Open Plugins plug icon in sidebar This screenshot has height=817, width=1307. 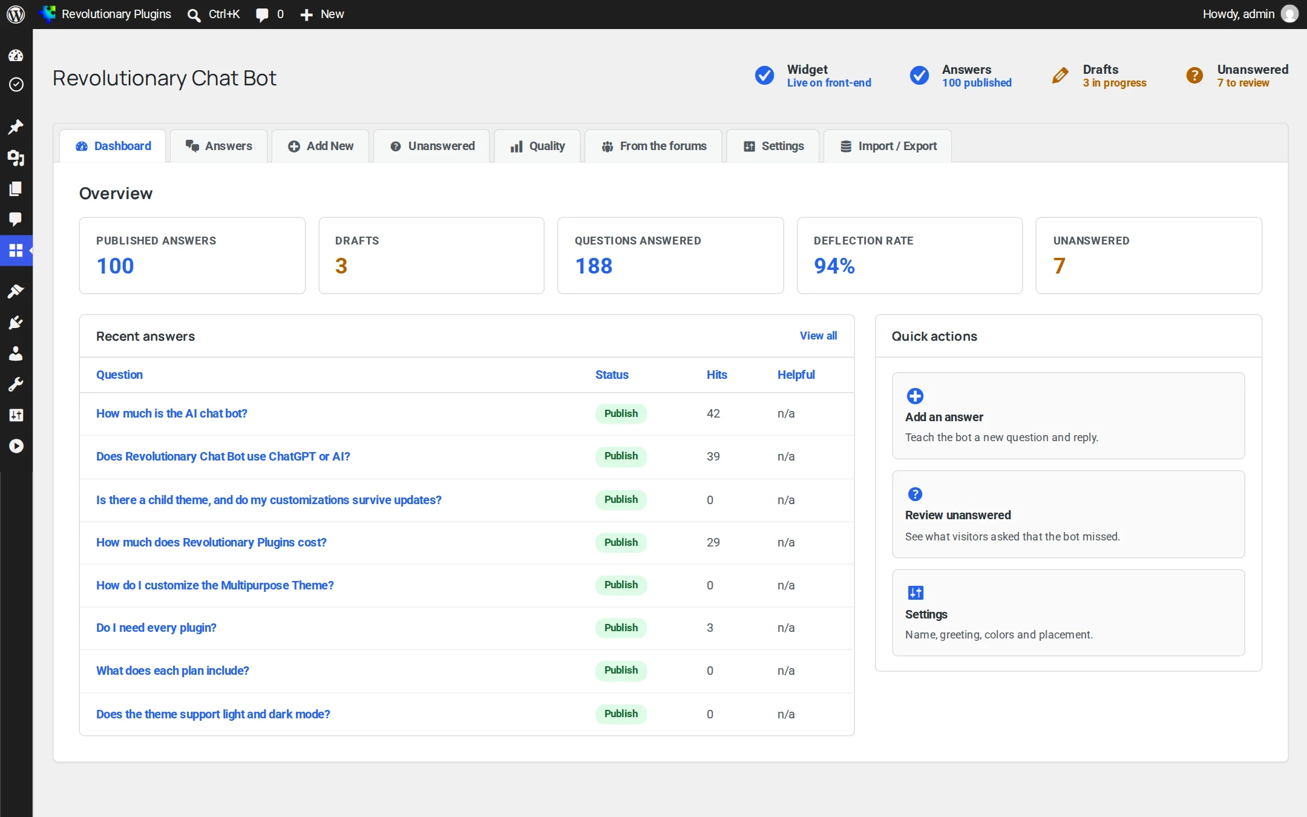(16, 323)
